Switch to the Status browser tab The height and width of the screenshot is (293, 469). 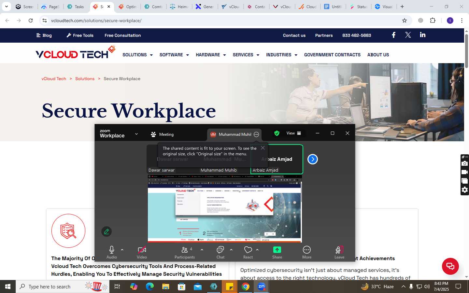coord(359,7)
